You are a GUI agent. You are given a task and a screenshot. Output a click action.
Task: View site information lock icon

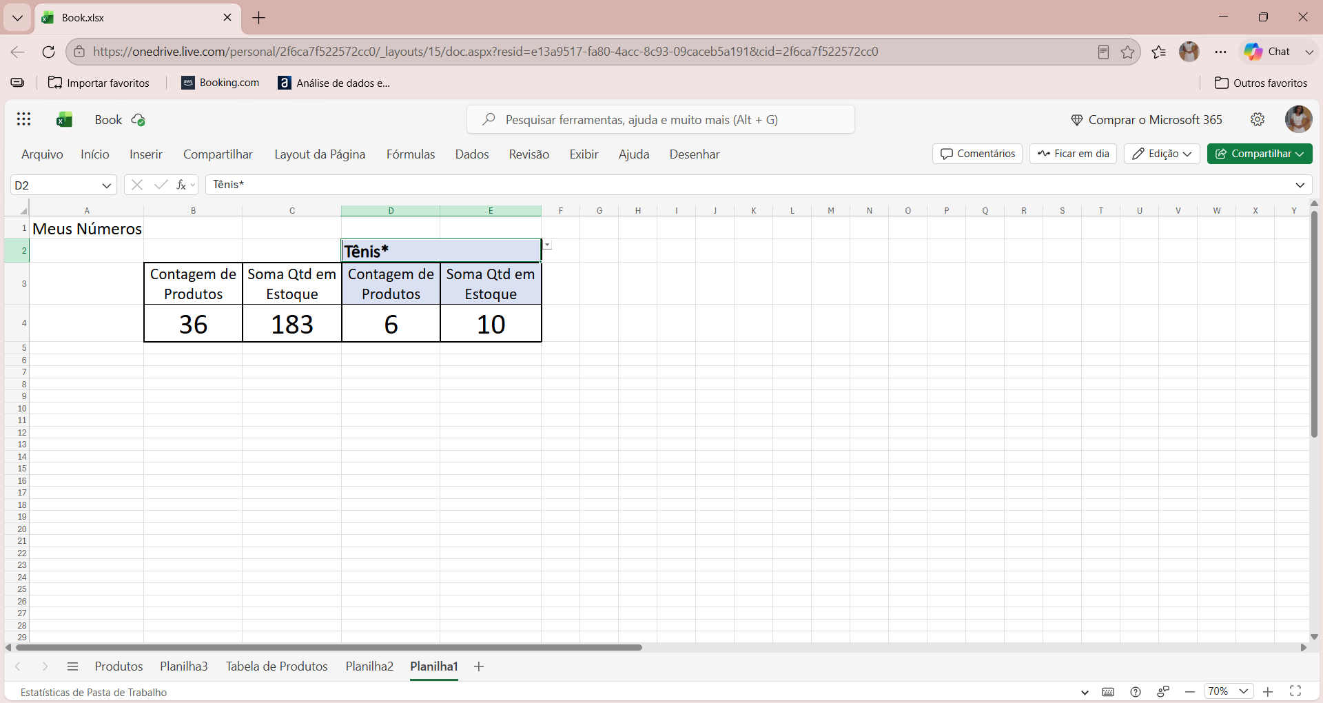point(79,52)
